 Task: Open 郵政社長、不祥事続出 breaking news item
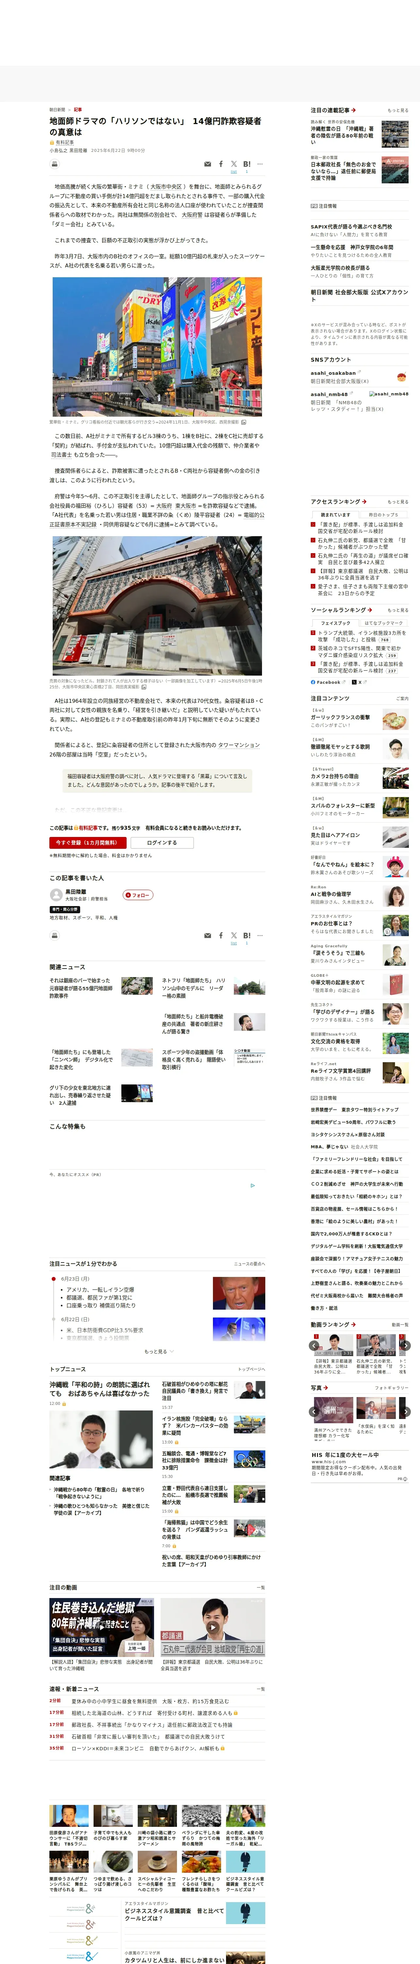point(152,1725)
